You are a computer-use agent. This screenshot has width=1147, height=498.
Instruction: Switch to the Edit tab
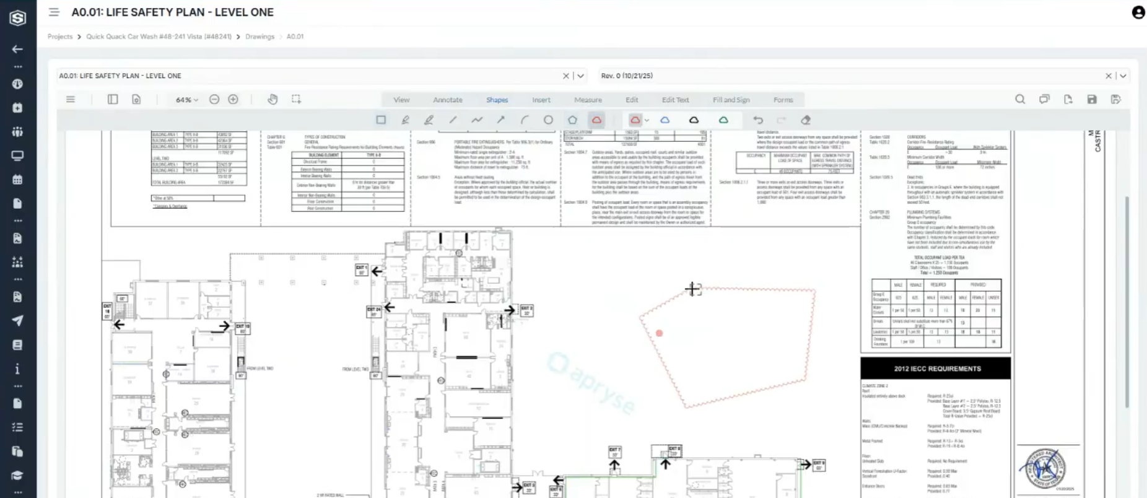(632, 100)
